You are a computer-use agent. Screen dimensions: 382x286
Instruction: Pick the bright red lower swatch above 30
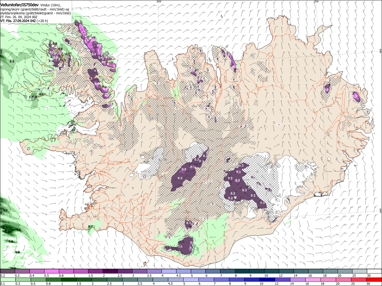coord(374,280)
